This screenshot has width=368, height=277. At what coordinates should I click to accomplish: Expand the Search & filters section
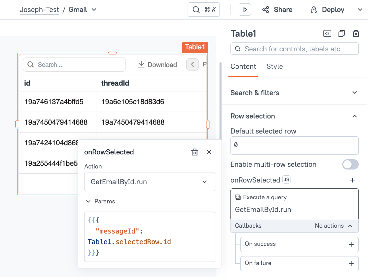[x=355, y=93]
